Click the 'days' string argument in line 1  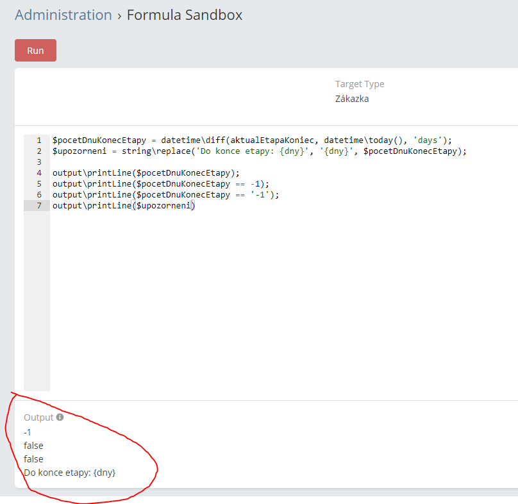[429, 140]
